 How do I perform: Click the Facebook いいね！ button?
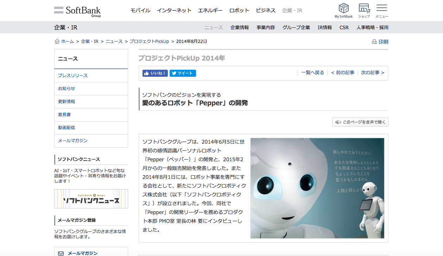coord(155,73)
